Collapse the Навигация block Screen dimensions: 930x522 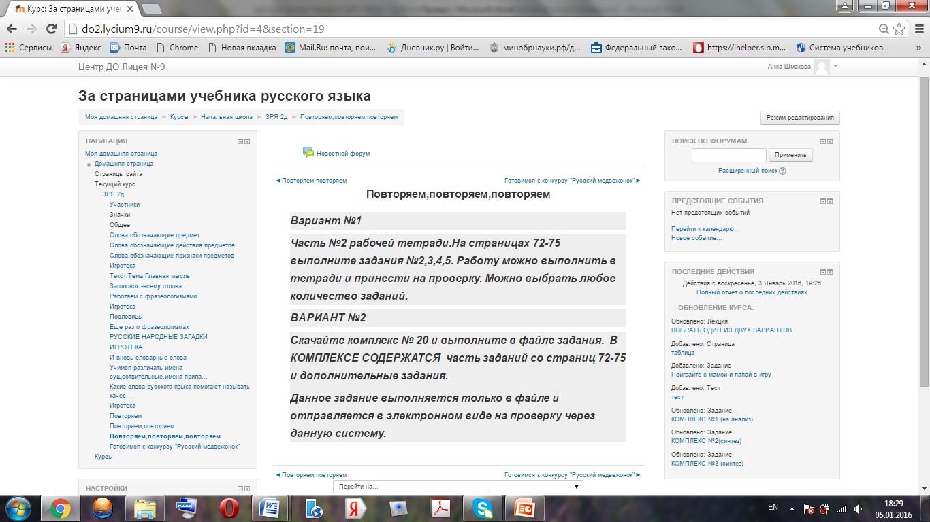point(240,141)
